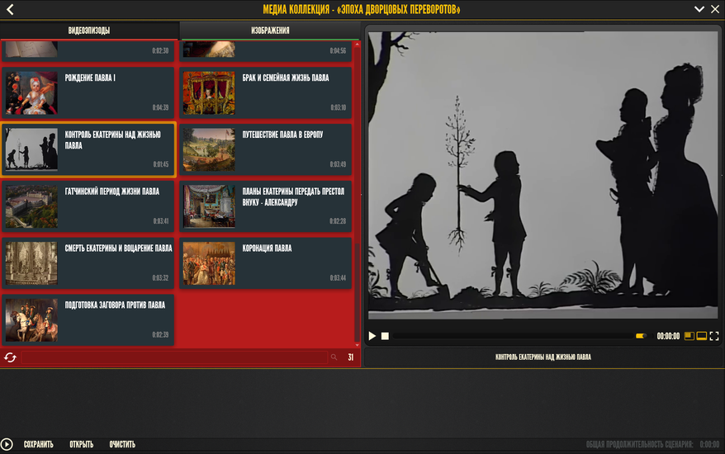Select the Коронация Павла episode thumbnail
Image resolution: width=725 pixels, height=454 pixels.
click(208, 263)
